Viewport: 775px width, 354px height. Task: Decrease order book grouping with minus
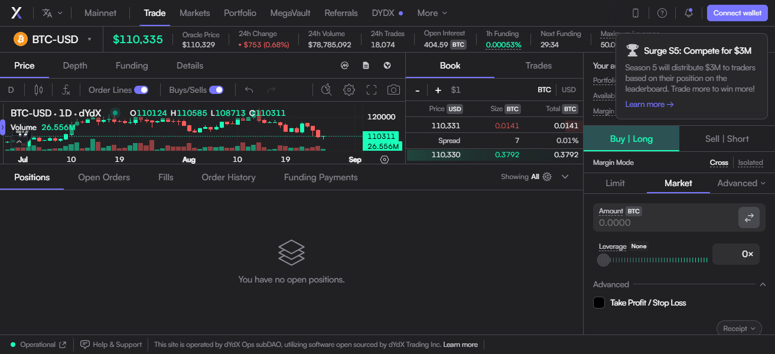point(418,90)
